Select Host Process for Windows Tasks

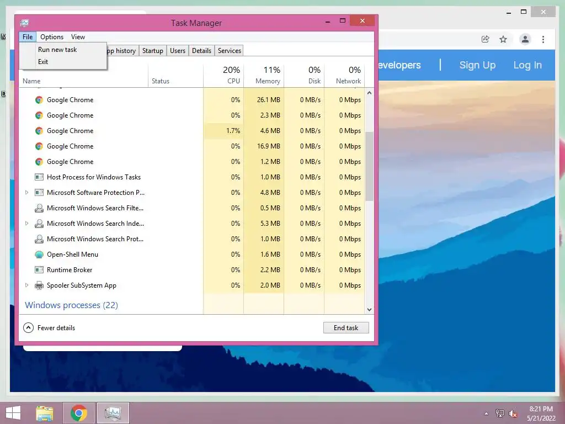pos(192,177)
